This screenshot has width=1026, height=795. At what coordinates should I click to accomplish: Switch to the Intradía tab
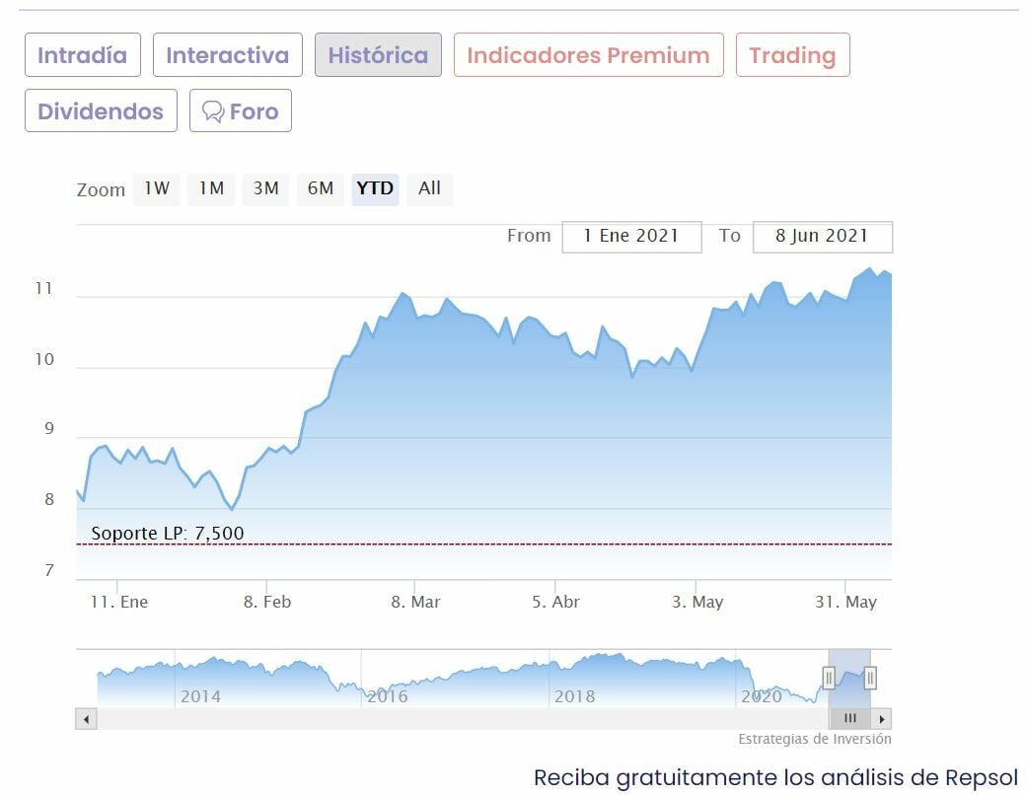83,54
